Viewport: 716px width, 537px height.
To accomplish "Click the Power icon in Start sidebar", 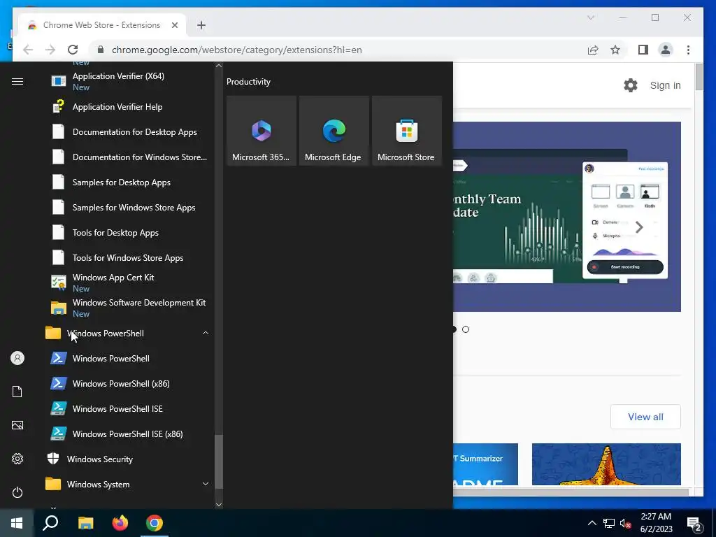I will (17, 492).
